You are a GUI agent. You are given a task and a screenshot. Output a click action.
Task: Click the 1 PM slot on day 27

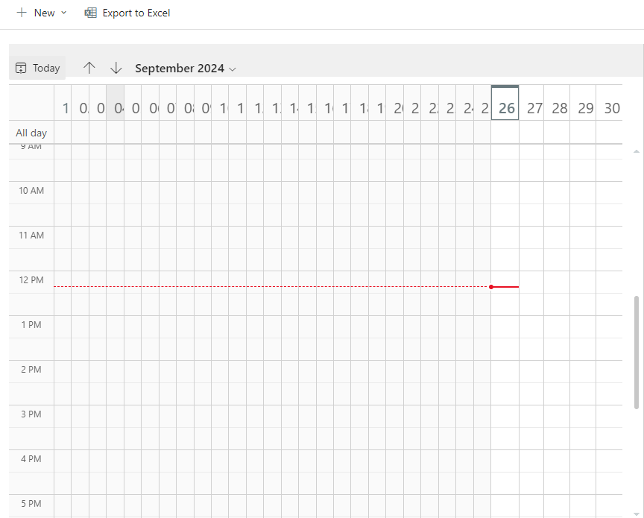[531, 327]
